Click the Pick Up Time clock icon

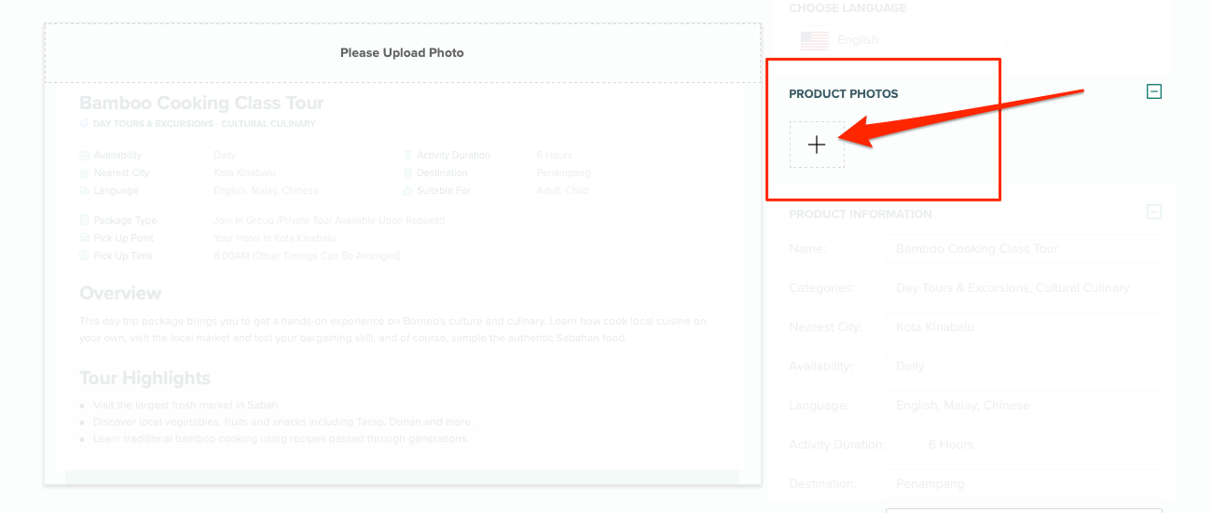(x=85, y=256)
